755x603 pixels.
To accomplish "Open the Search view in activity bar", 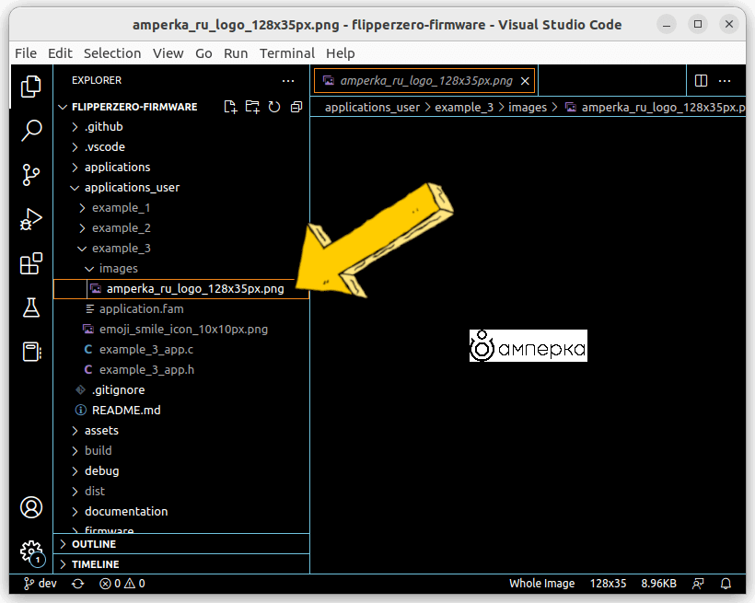I will (x=31, y=130).
